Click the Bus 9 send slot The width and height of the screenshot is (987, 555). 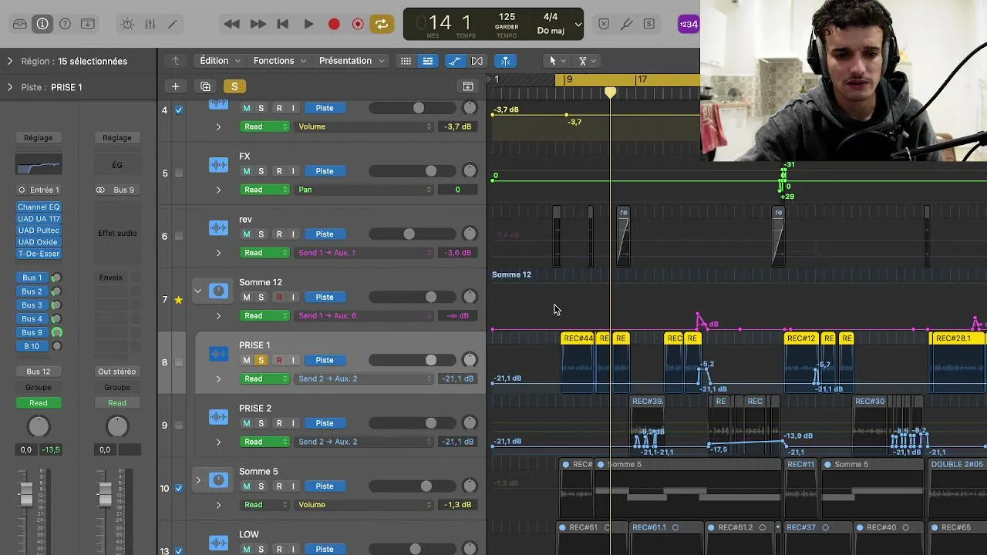[x=32, y=332]
